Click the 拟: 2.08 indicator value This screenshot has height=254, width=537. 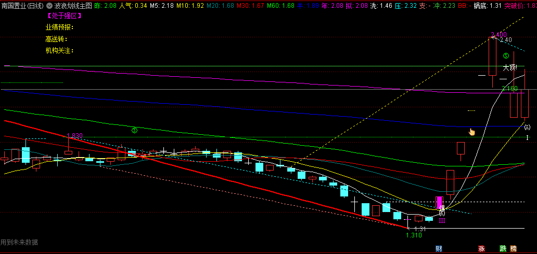pos(357,6)
